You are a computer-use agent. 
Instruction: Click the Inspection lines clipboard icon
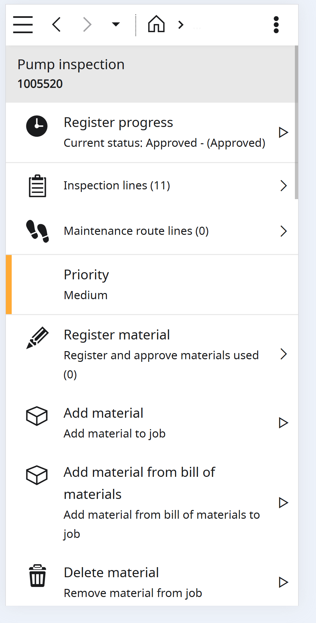(x=37, y=186)
